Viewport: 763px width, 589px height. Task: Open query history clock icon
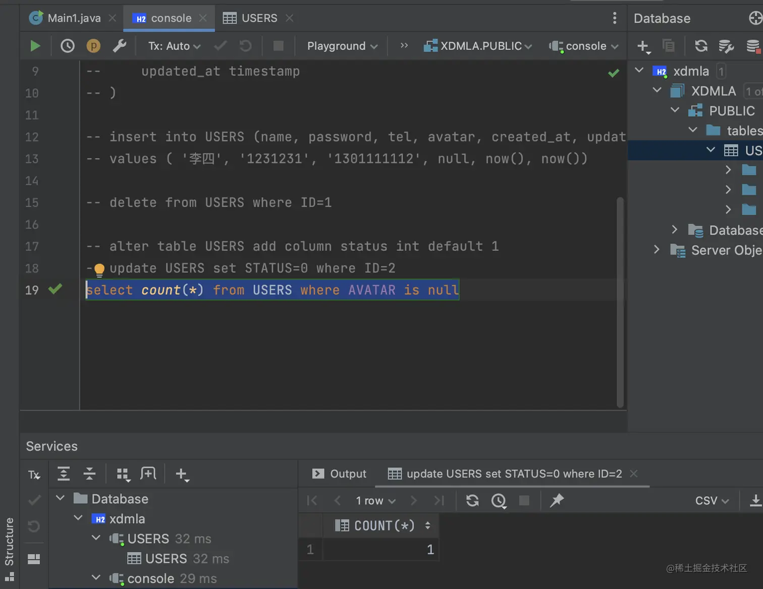67,46
